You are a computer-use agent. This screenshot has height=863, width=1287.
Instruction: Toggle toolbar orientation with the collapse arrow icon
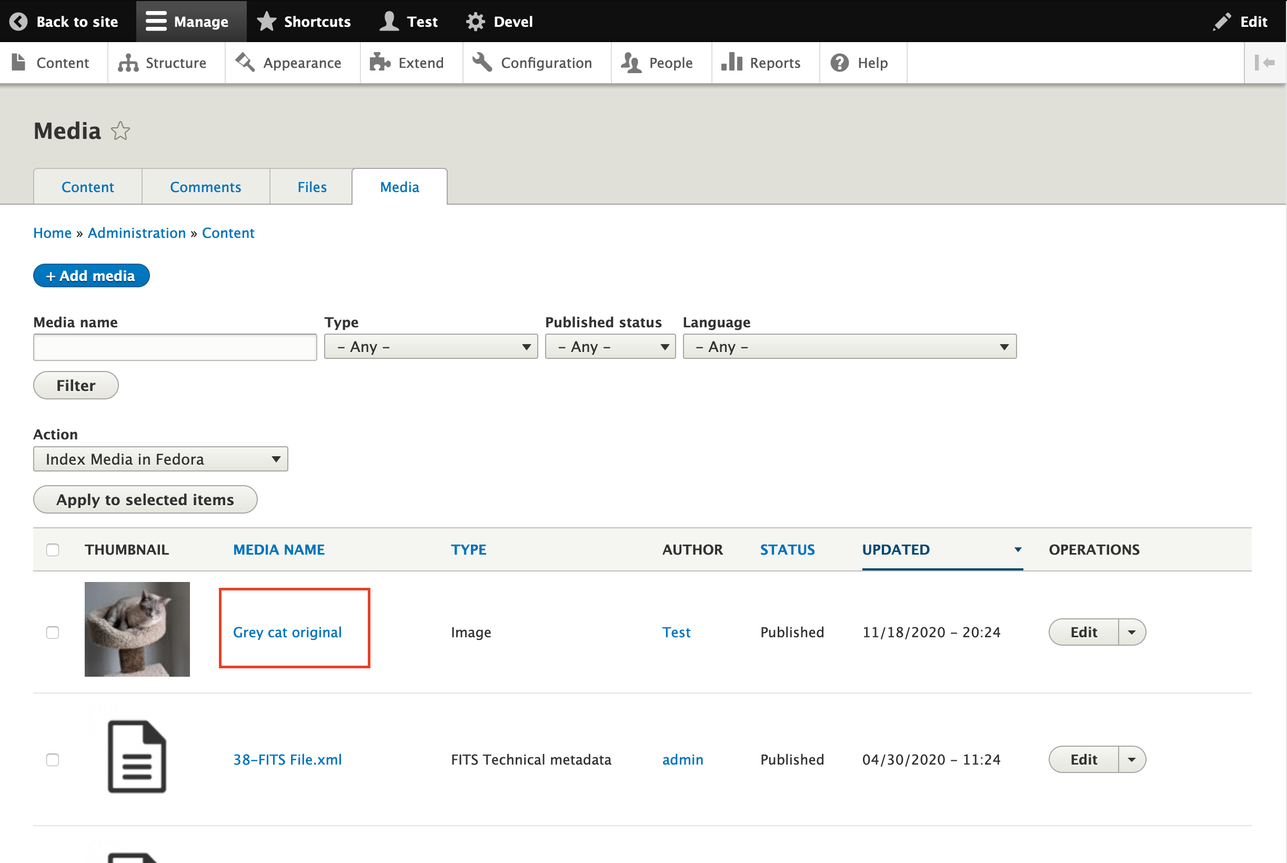[x=1264, y=63]
